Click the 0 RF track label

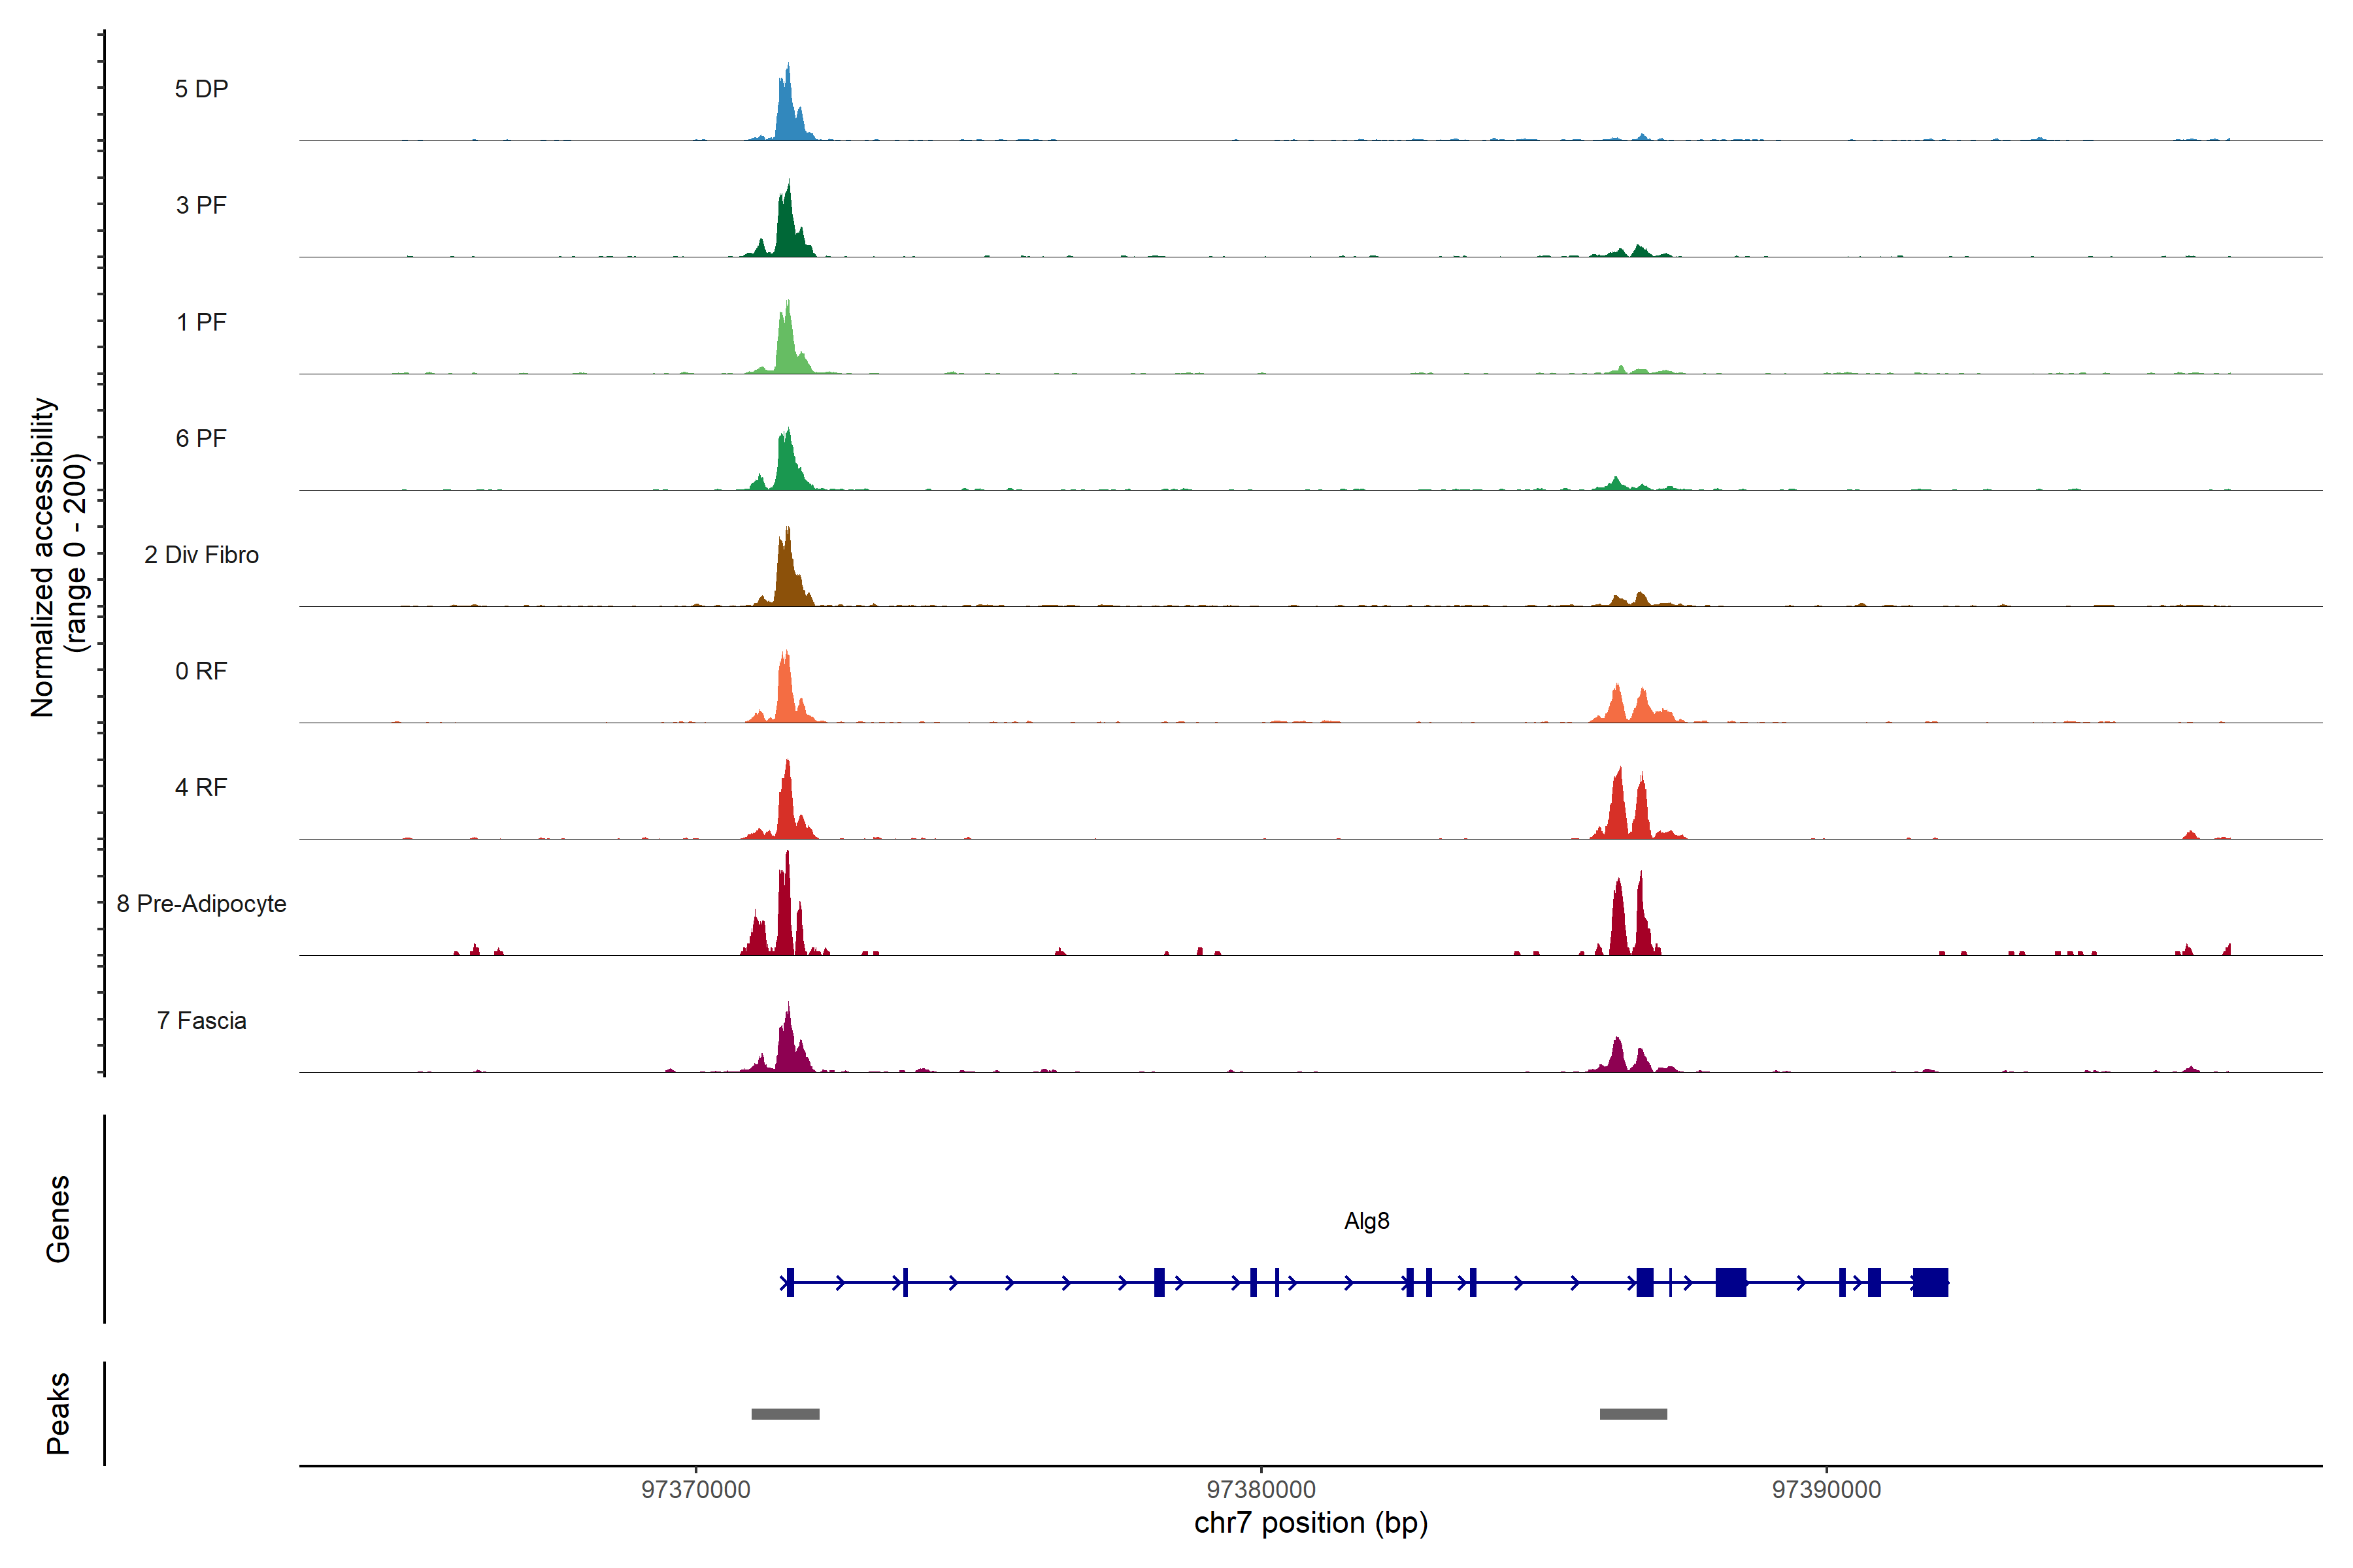click(x=201, y=671)
